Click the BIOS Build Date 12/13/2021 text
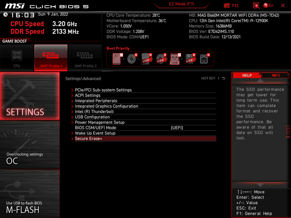Viewport: 291px width, 218px height. 215,37
